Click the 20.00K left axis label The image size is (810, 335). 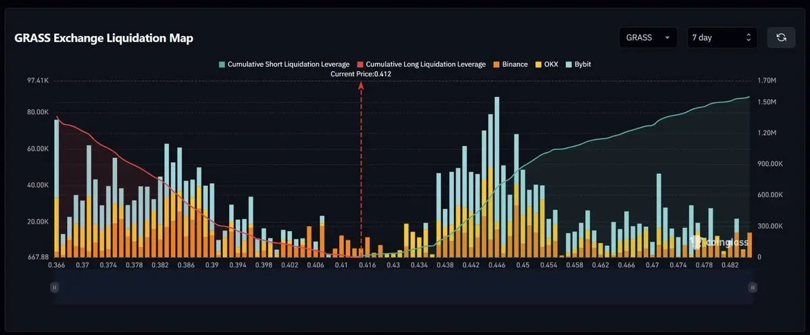tap(39, 222)
